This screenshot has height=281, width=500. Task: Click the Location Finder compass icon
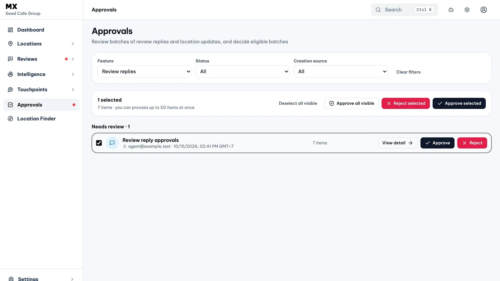pyautogui.click(x=10, y=119)
